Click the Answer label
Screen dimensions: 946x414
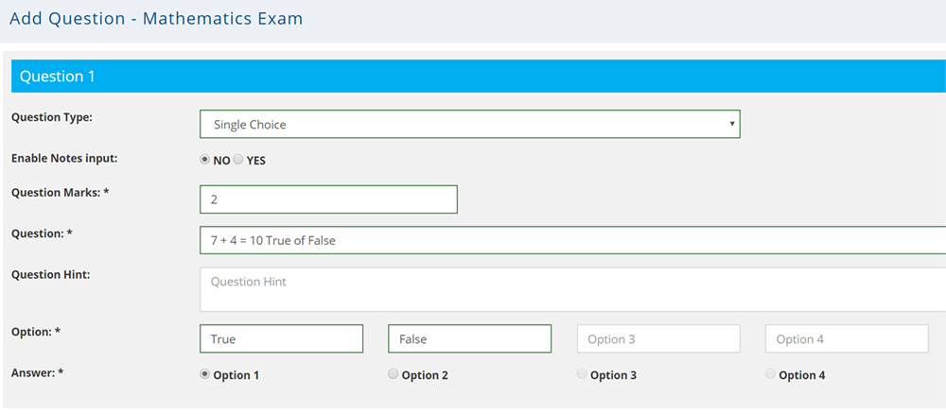click(37, 373)
